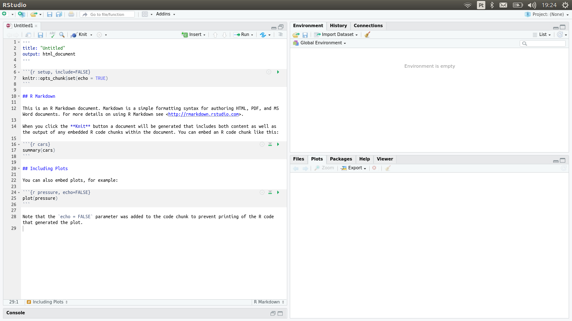This screenshot has width=572, height=321.
Task: Click the Find/Replace magnifier icon
Action: pyautogui.click(x=62, y=35)
